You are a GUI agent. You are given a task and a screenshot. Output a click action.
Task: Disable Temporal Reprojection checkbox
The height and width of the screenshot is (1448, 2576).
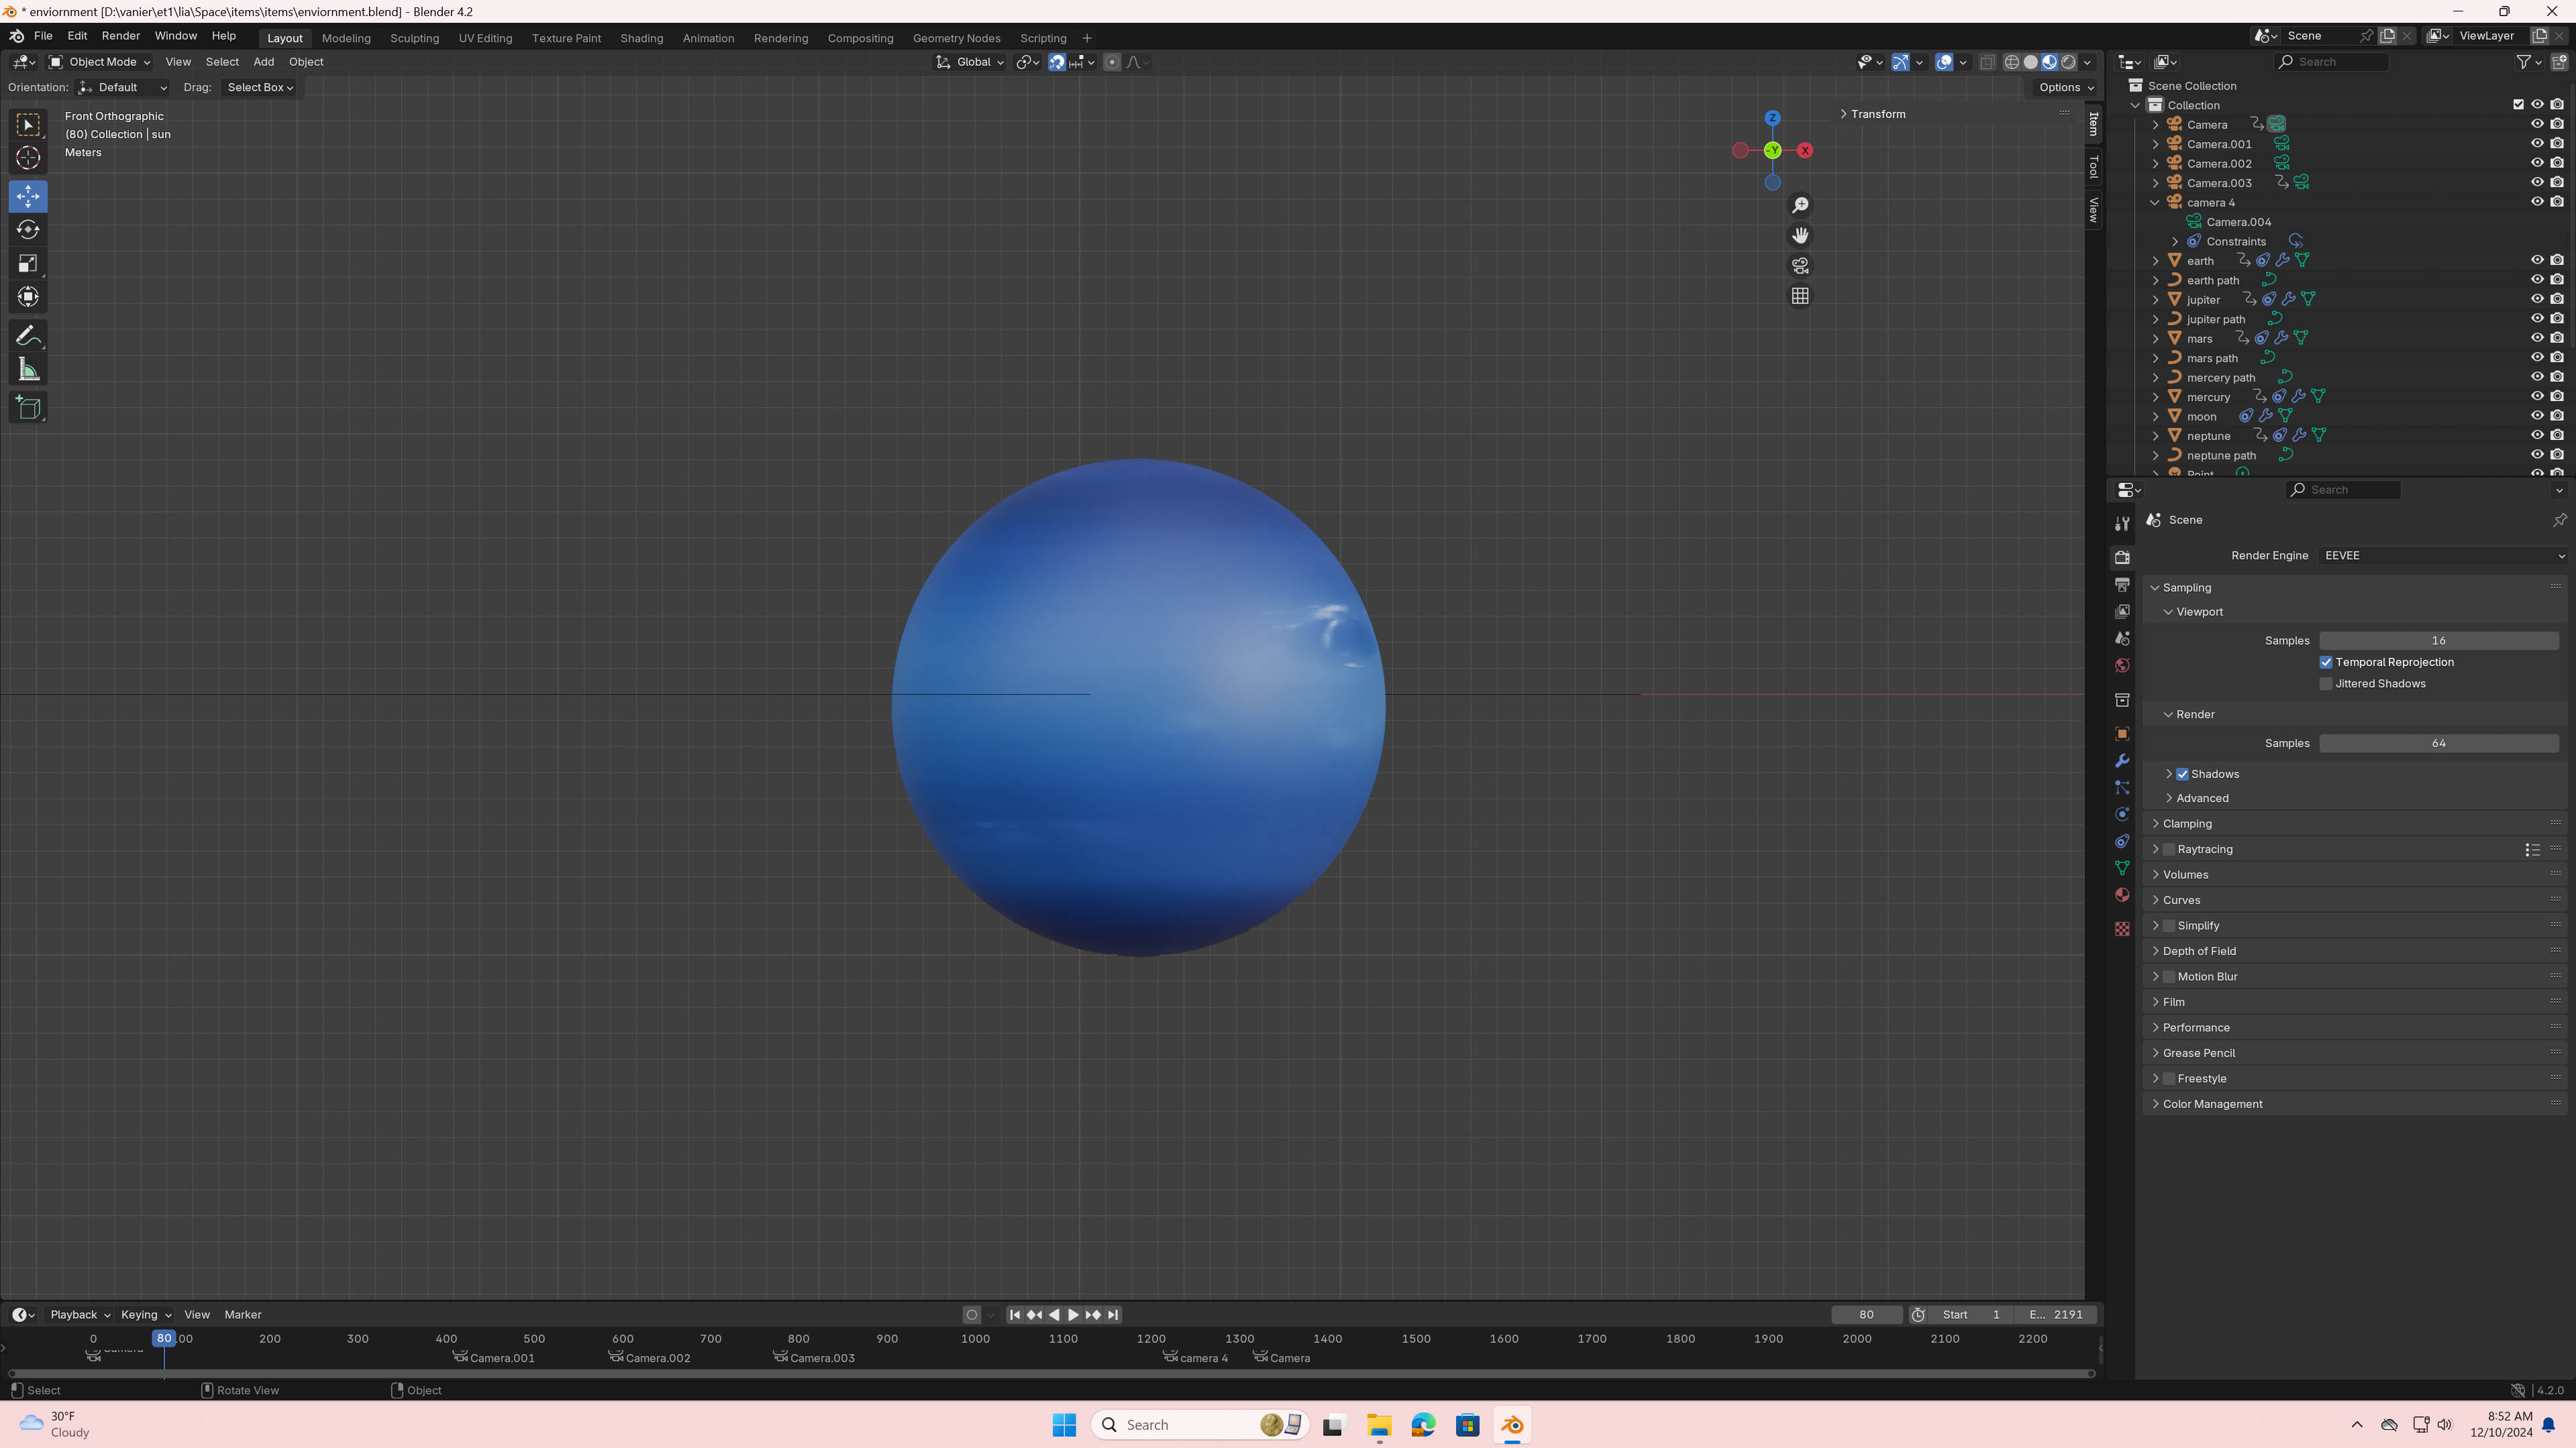coord(2326,663)
